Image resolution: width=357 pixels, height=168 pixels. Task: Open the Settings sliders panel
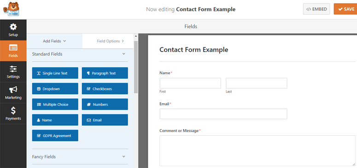[x=13, y=72]
